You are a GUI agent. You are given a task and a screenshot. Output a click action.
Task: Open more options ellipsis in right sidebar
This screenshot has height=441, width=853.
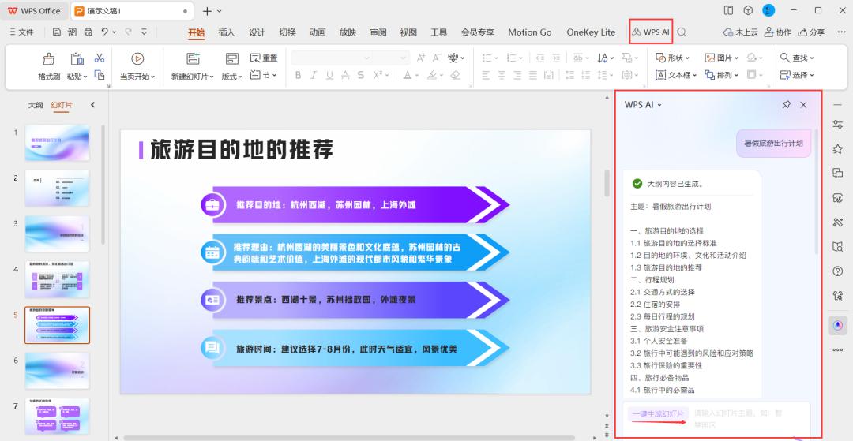tap(838, 349)
